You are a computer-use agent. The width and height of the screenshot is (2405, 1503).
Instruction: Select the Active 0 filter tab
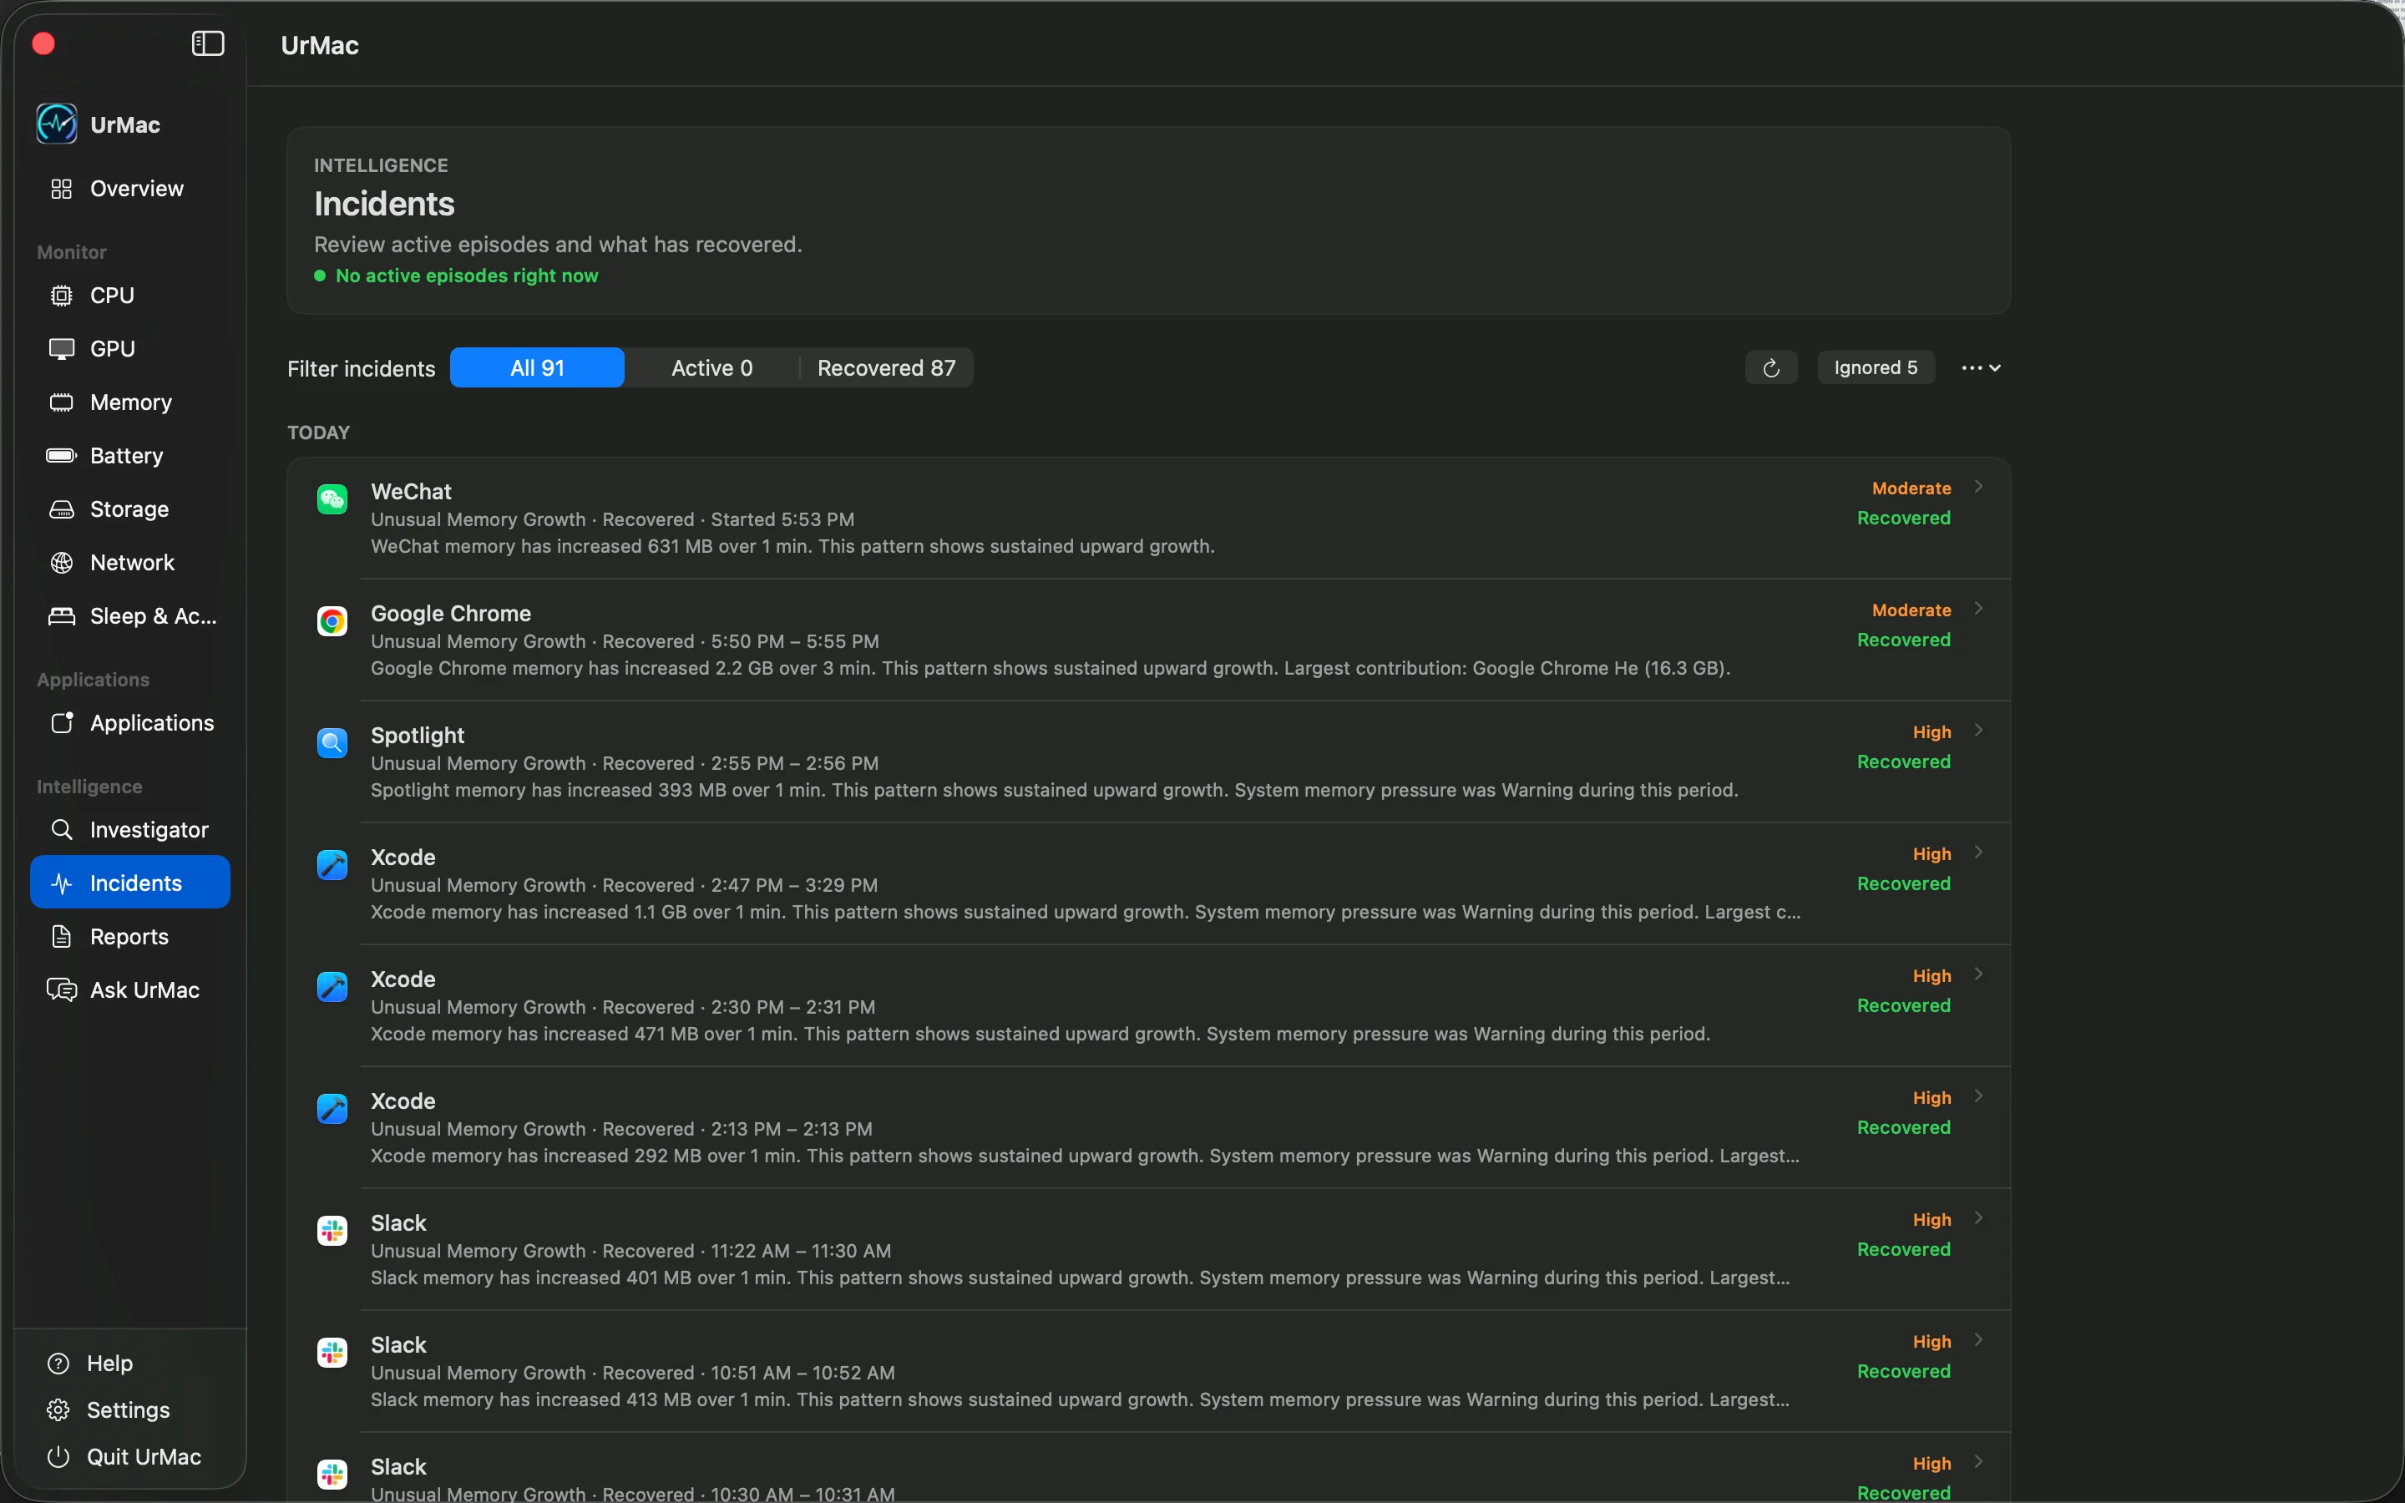(711, 367)
